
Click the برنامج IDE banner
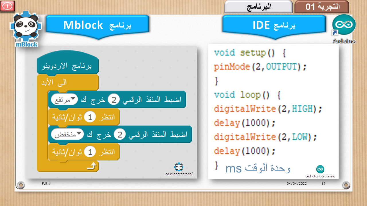[274, 25]
